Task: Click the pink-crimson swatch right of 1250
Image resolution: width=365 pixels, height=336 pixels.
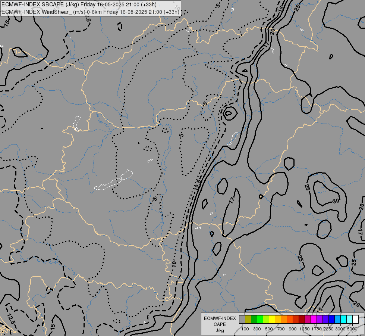Action: pos(308,319)
